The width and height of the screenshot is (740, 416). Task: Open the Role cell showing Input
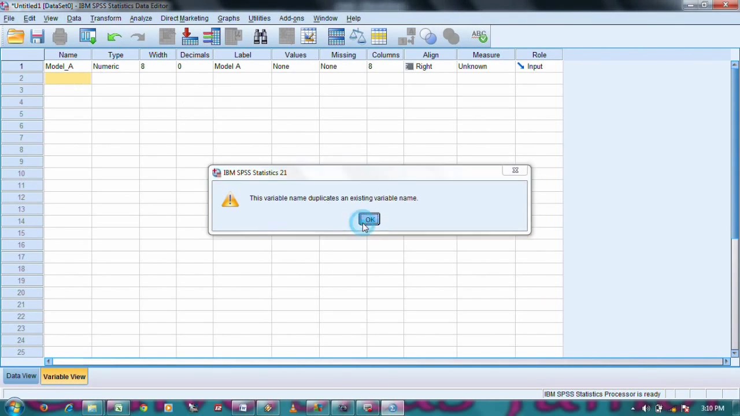[x=539, y=66]
